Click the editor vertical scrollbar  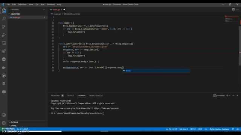click(240, 46)
